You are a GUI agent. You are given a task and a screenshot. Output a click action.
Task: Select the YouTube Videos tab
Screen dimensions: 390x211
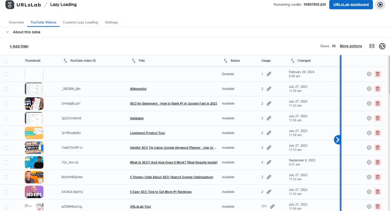[x=43, y=22]
